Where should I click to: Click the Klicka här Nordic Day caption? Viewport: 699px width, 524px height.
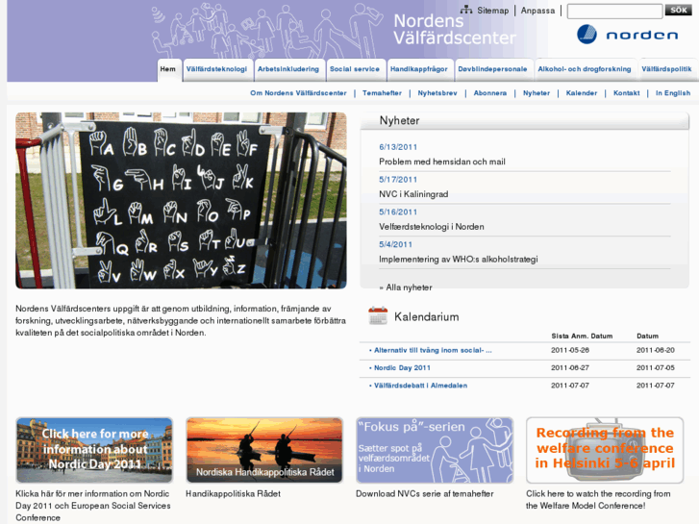click(93, 506)
